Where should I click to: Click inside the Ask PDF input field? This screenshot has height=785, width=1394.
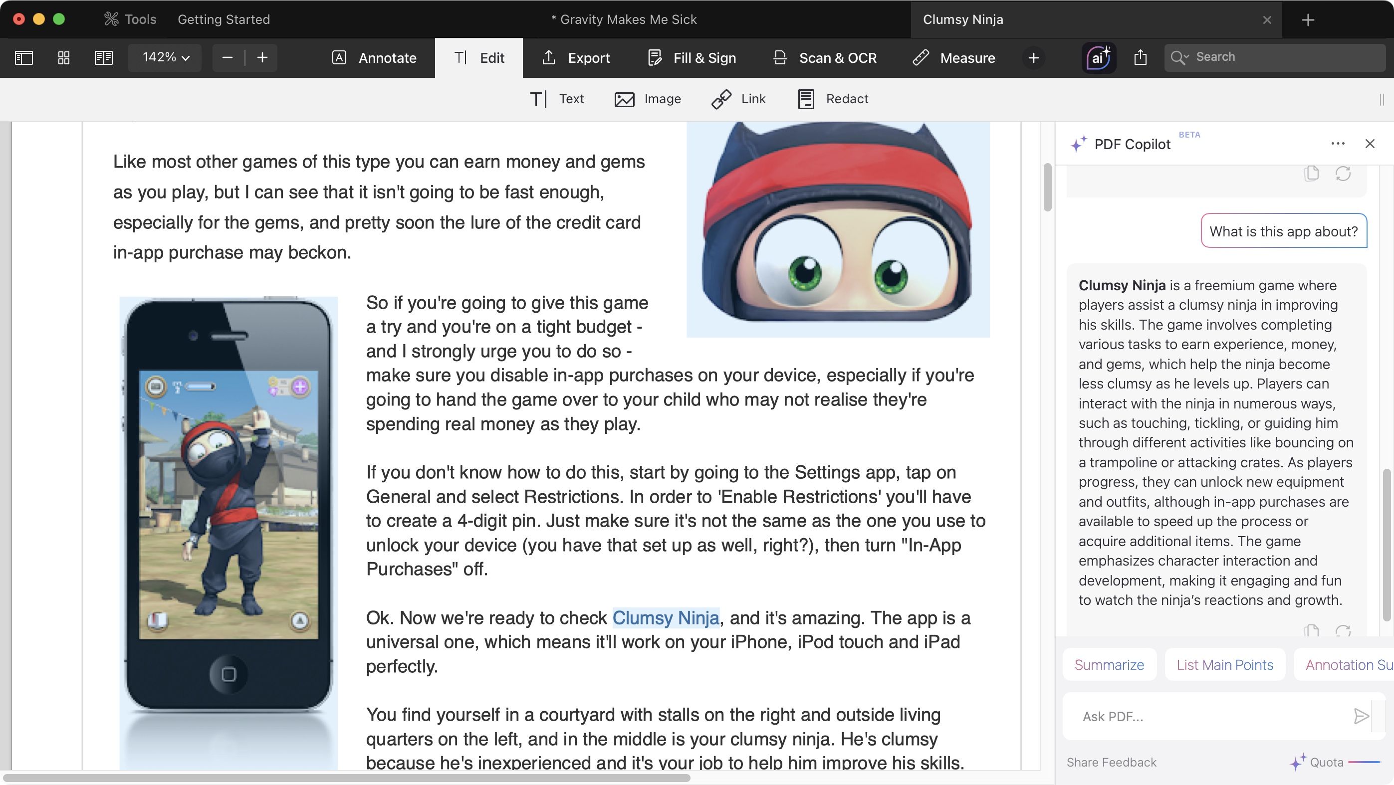click(1190, 716)
